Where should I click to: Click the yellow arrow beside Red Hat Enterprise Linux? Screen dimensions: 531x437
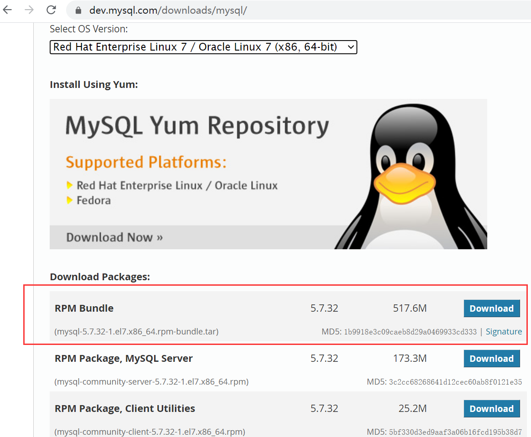[x=69, y=185]
